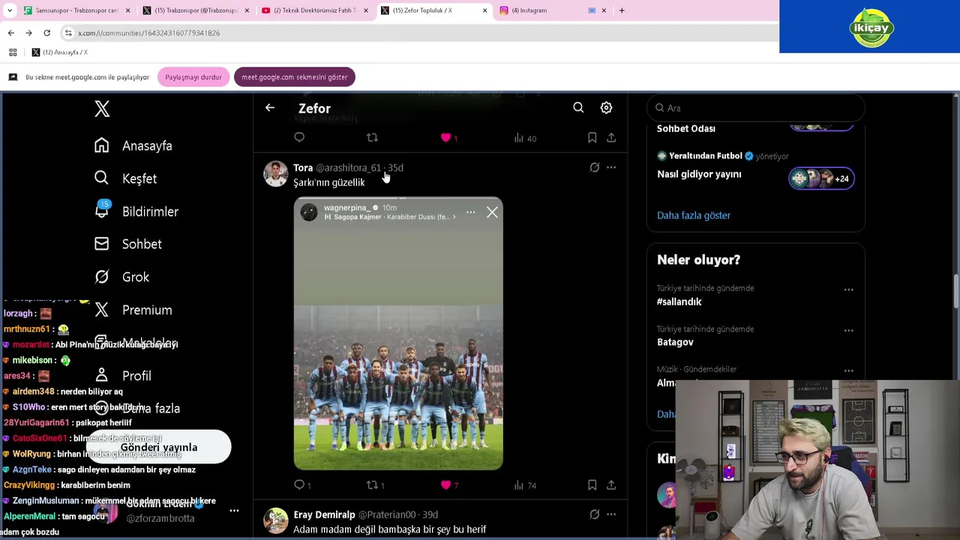The image size is (960, 540).
Task: Go back with Zefor header arrow
Action: 270,108
